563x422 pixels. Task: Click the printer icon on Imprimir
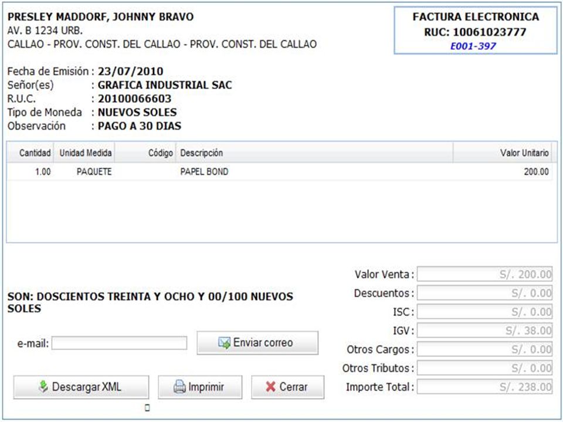pos(179,387)
